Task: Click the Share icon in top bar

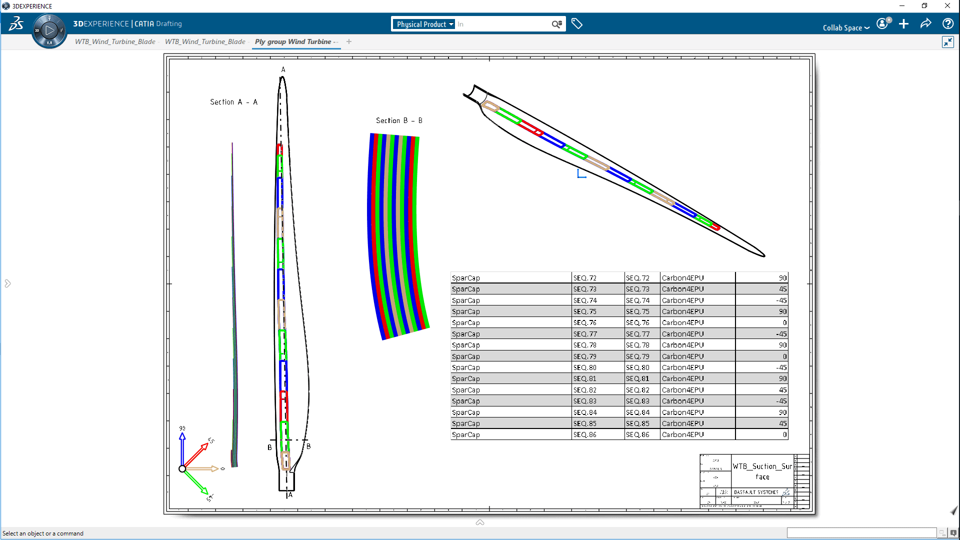Action: pos(926,24)
